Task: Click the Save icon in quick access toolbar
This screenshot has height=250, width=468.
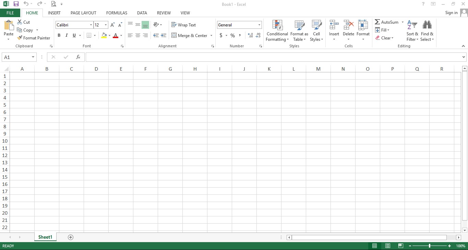Action: tap(16, 4)
